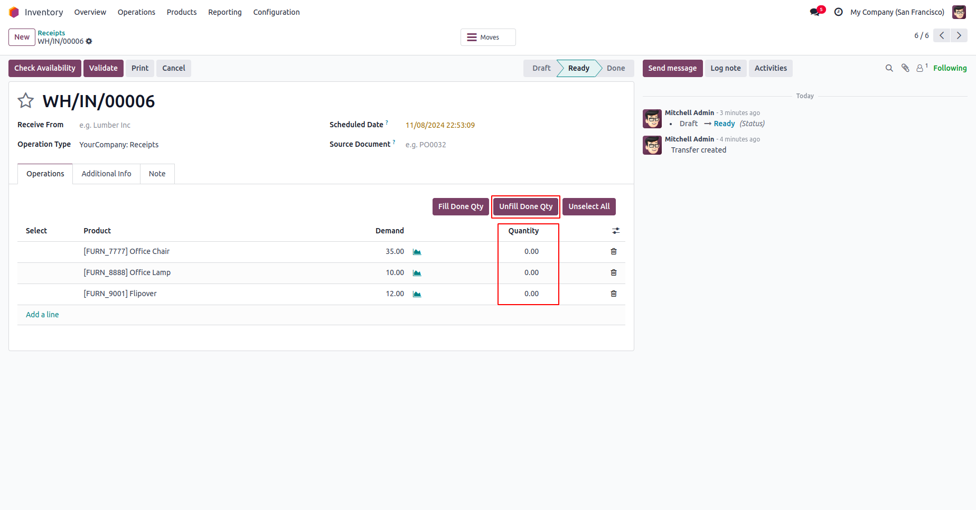Click the Demand column header
This screenshot has height=510, width=976.
(x=390, y=231)
